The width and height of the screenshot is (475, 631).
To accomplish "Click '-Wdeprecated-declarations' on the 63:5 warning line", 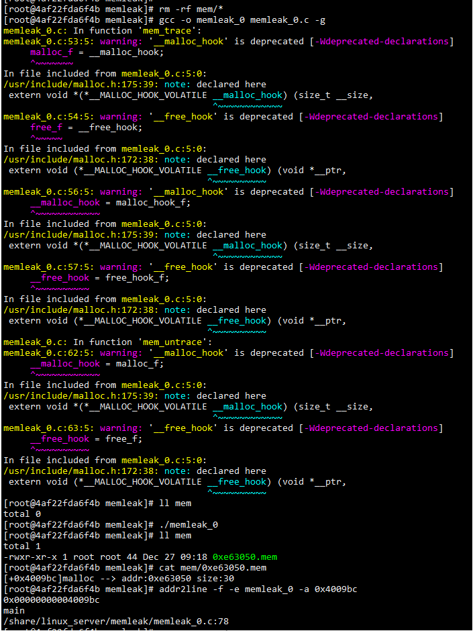I will pos(371,428).
